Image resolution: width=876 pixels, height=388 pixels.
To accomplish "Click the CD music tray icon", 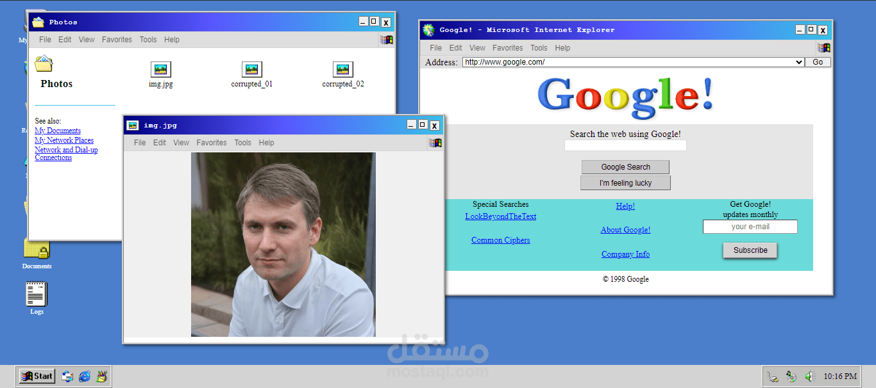I will coord(792,376).
